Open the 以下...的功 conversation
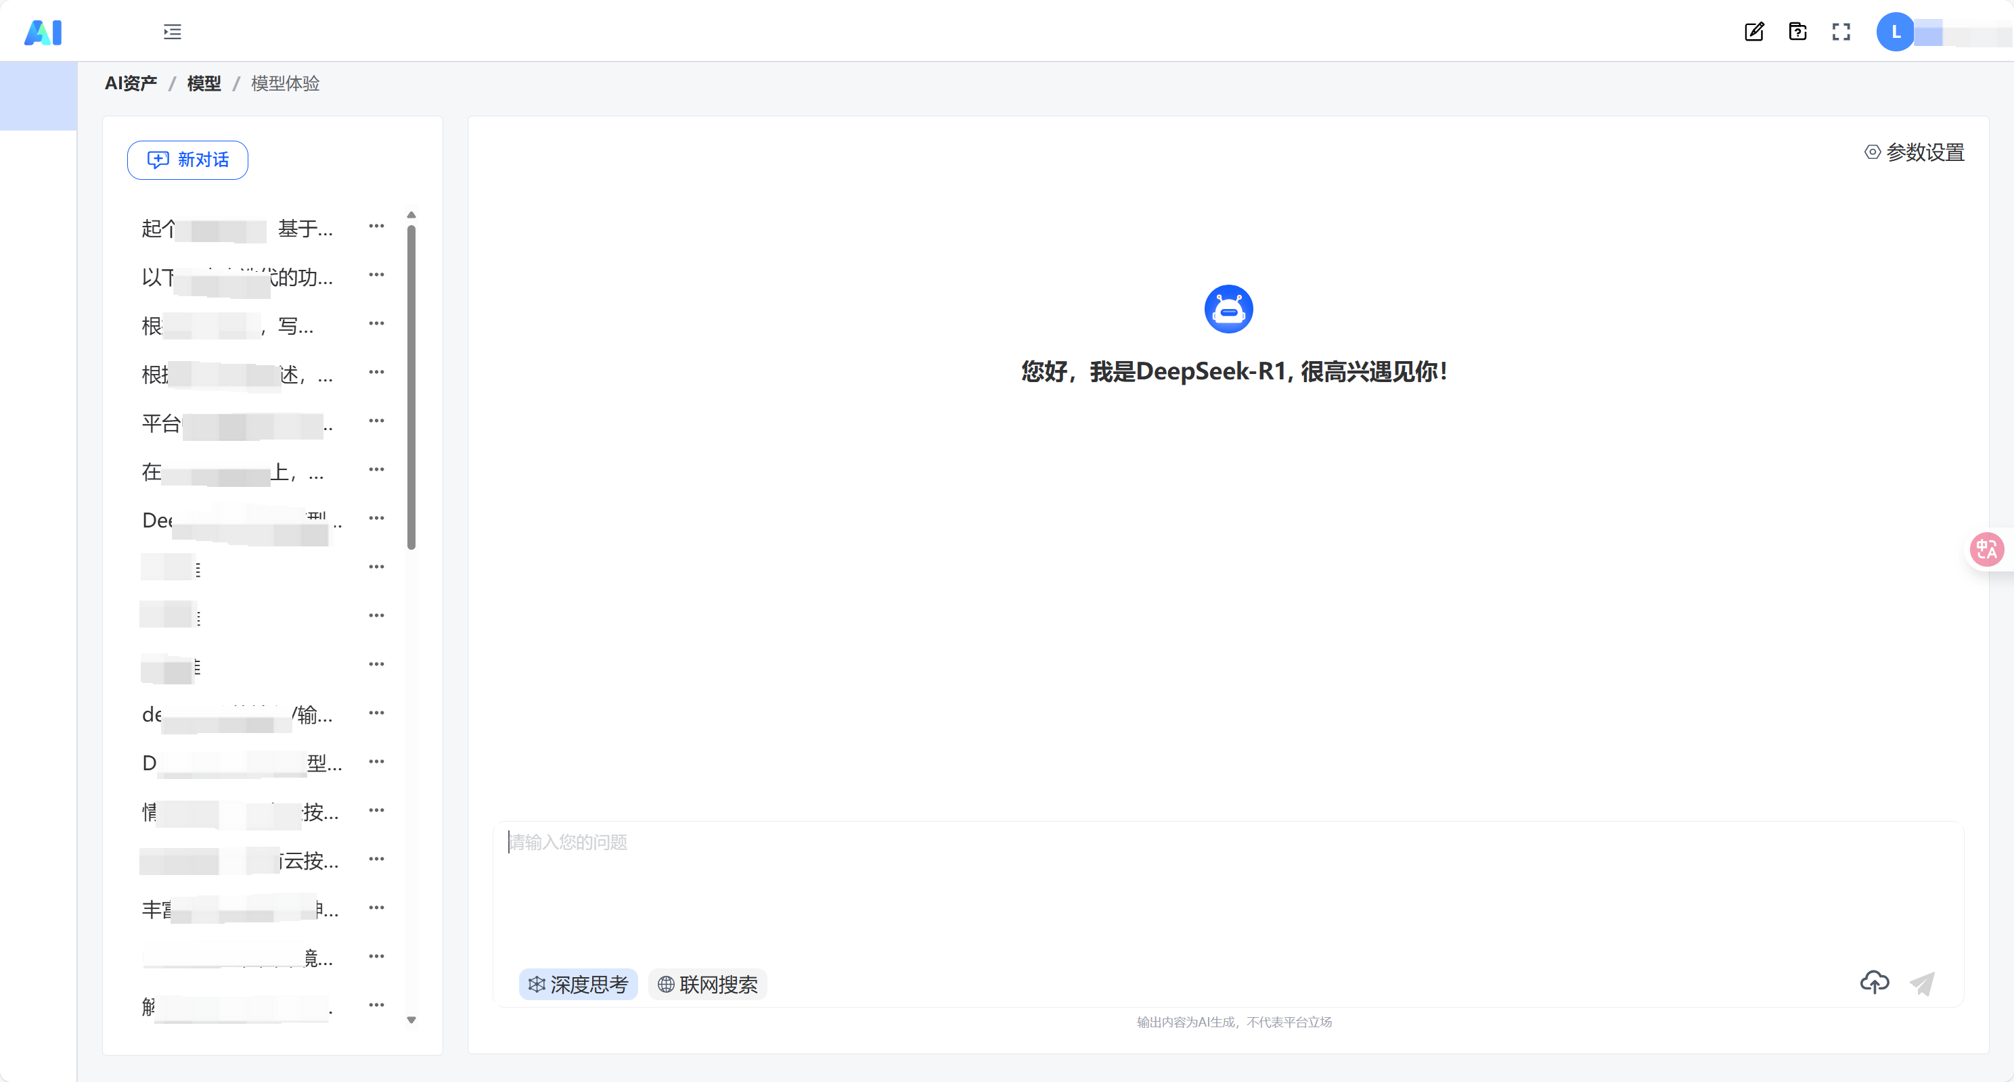 [x=238, y=277]
